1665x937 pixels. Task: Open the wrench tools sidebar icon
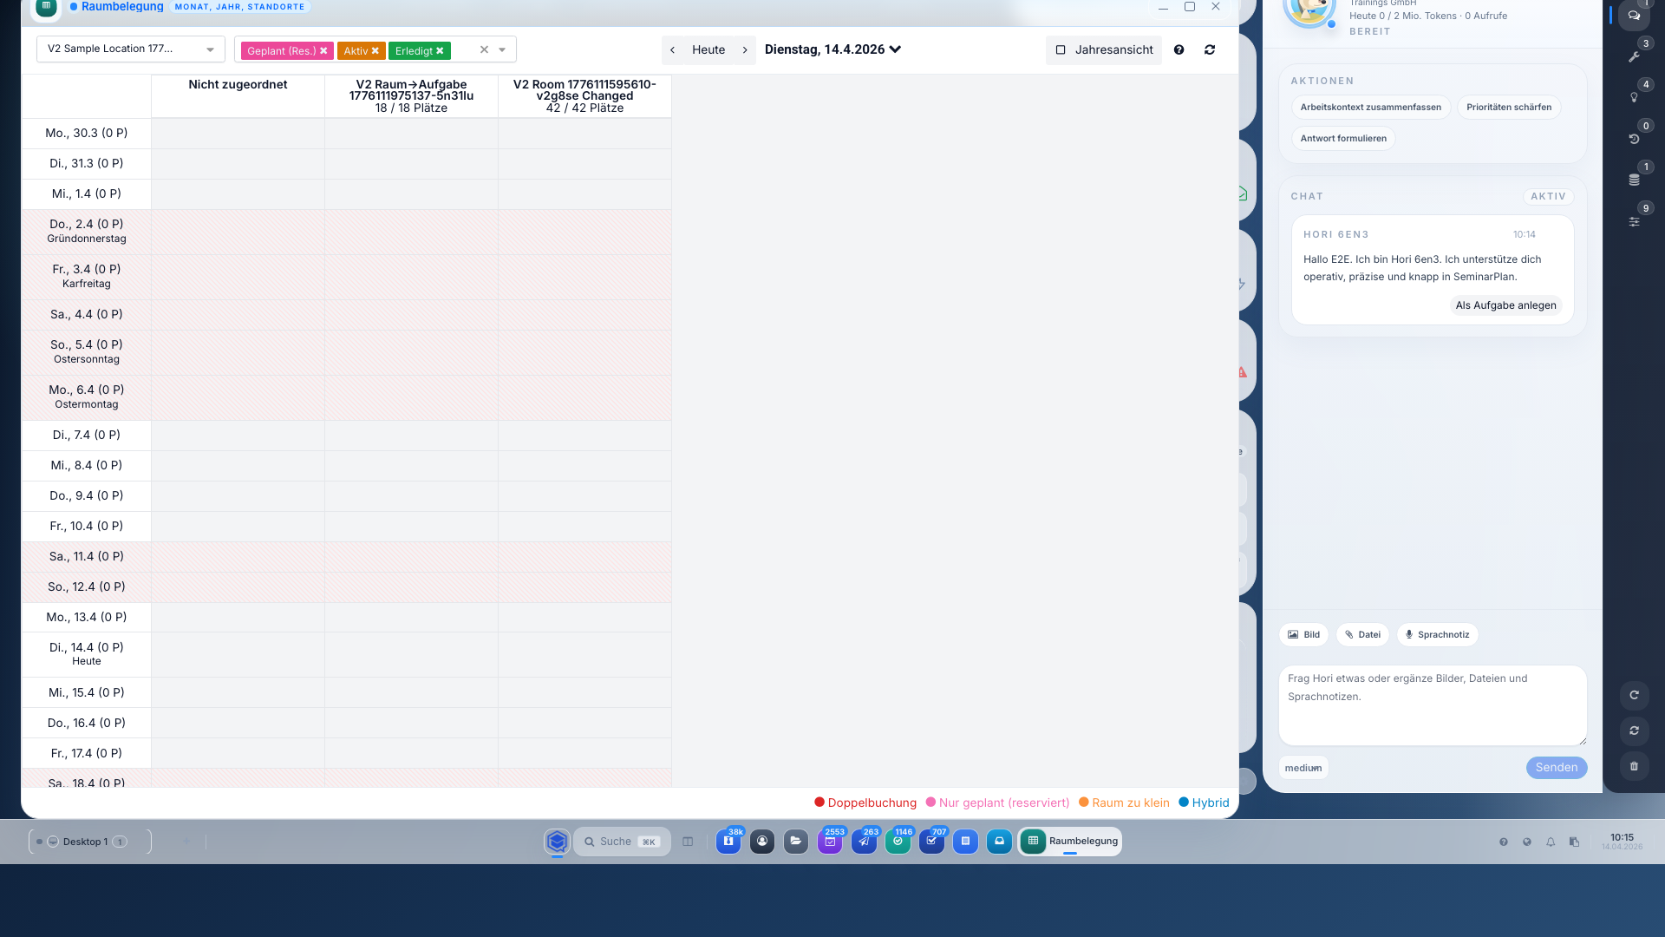click(x=1634, y=56)
